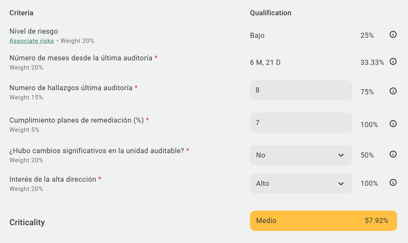Click the Medio criticality label
Screen dimensions: 408x243
(x=266, y=221)
